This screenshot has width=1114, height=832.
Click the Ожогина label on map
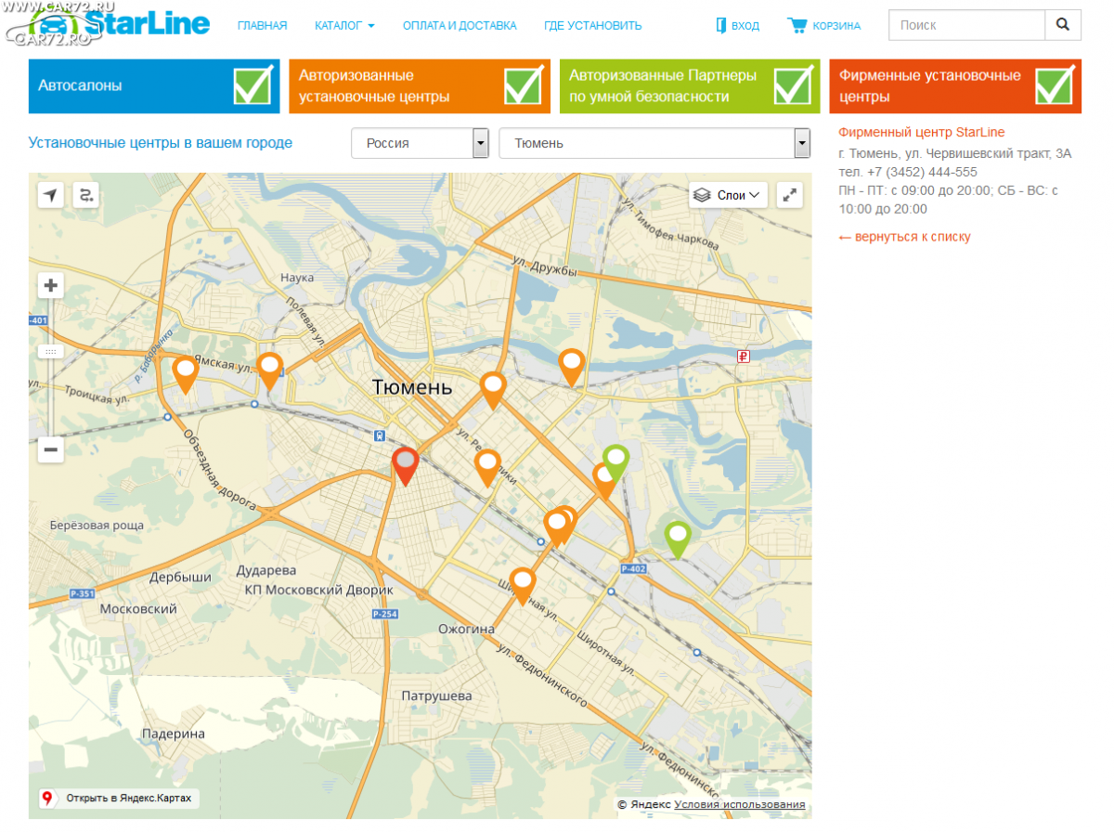point(466,630)
